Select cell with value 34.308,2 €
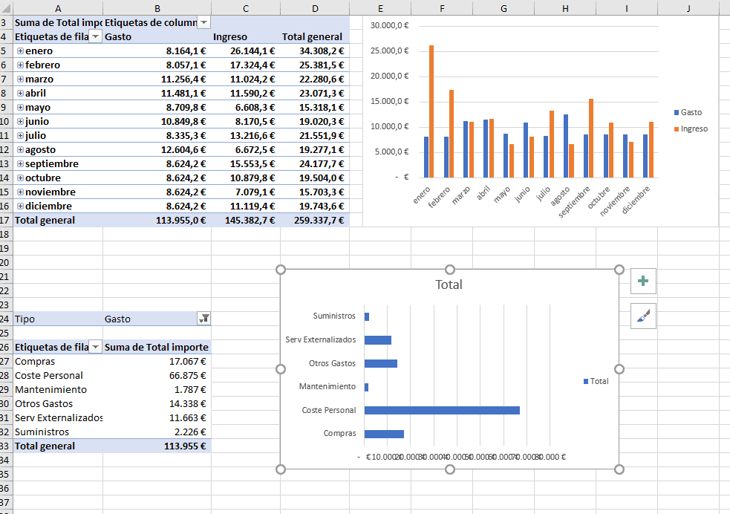Image resolution: width=730 pixels, height=514 pixels. [315, 51]
